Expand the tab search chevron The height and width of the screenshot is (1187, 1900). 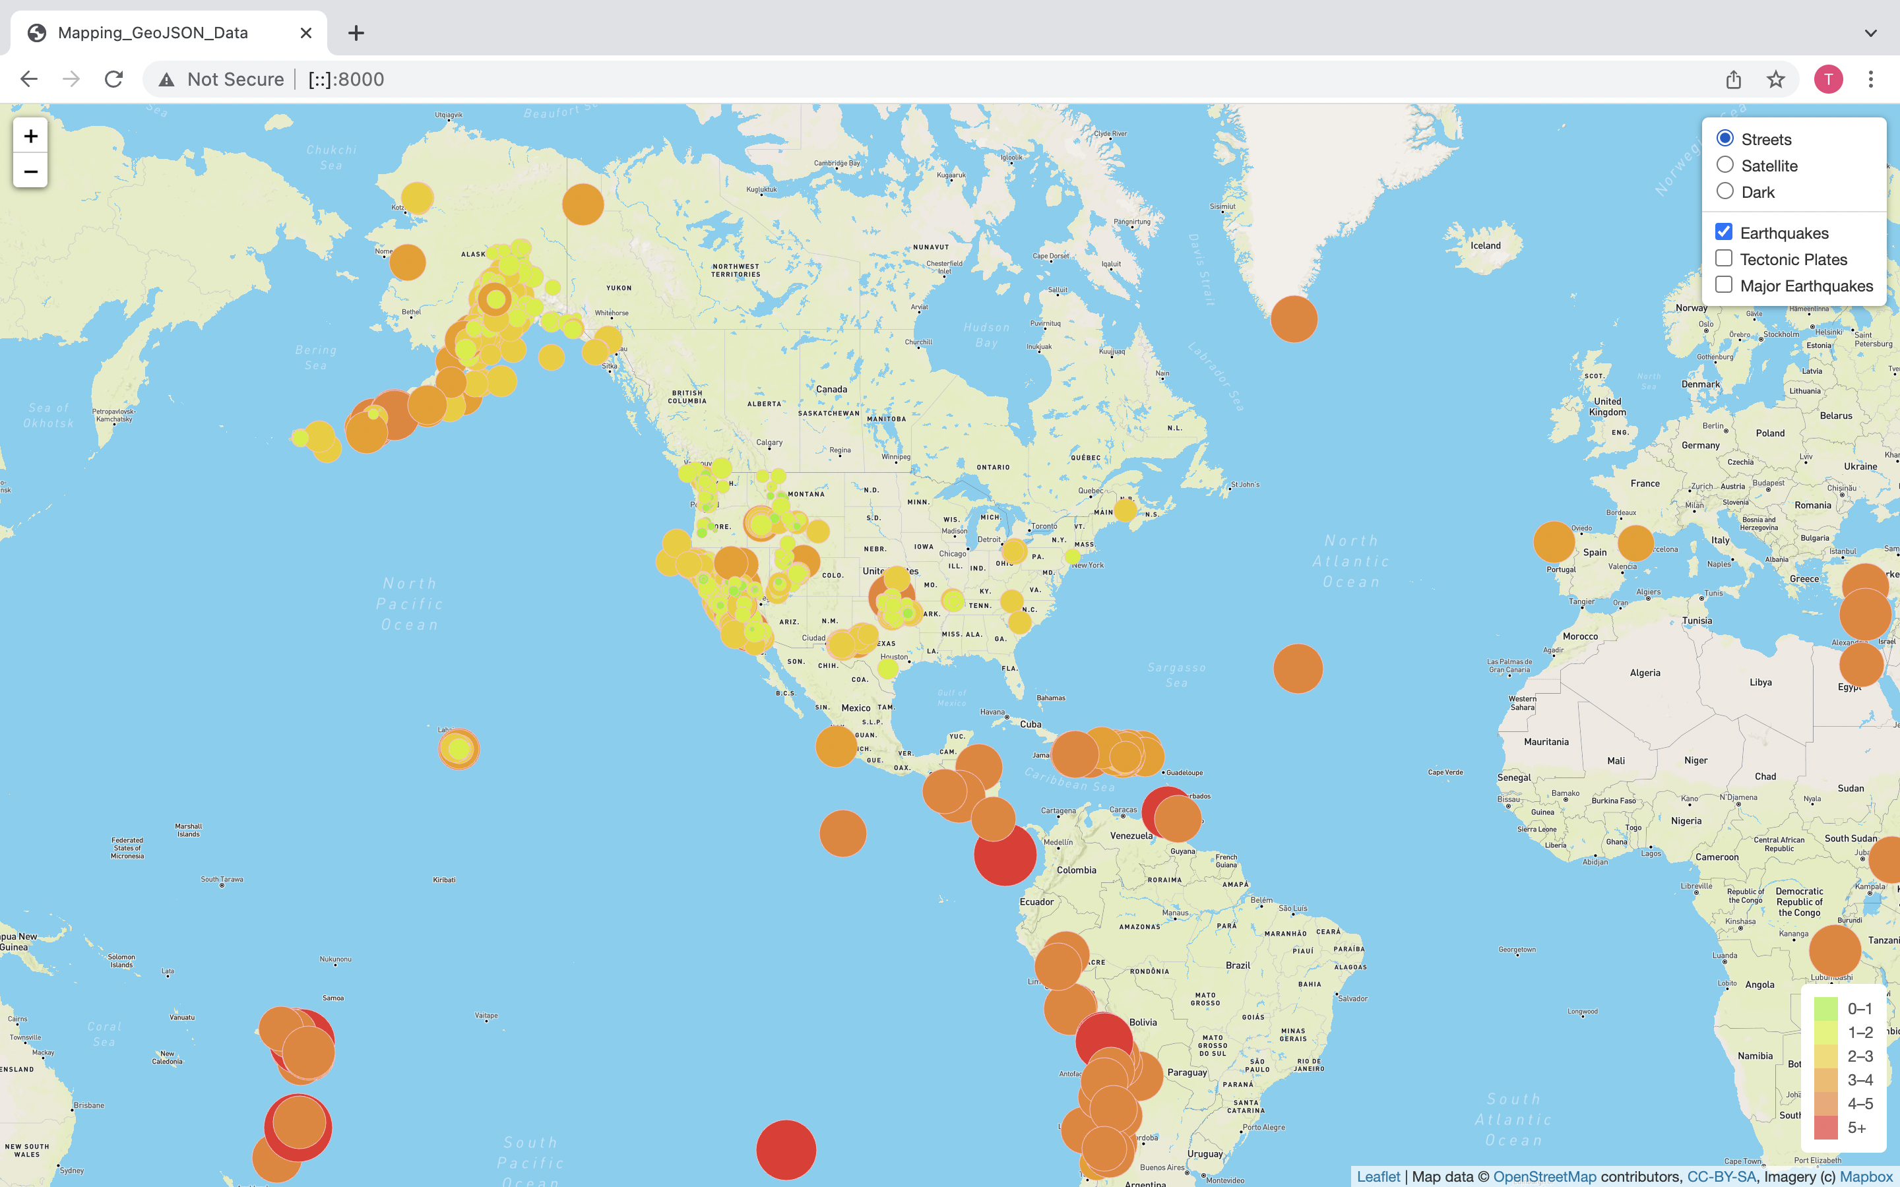pos(1871,33)
